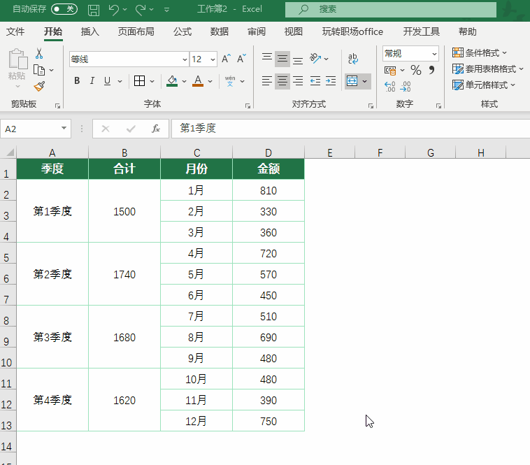The width and height of the screenshot is (530, 465).
Task: Click the Merge and Center icon
Action: point(352,81)
